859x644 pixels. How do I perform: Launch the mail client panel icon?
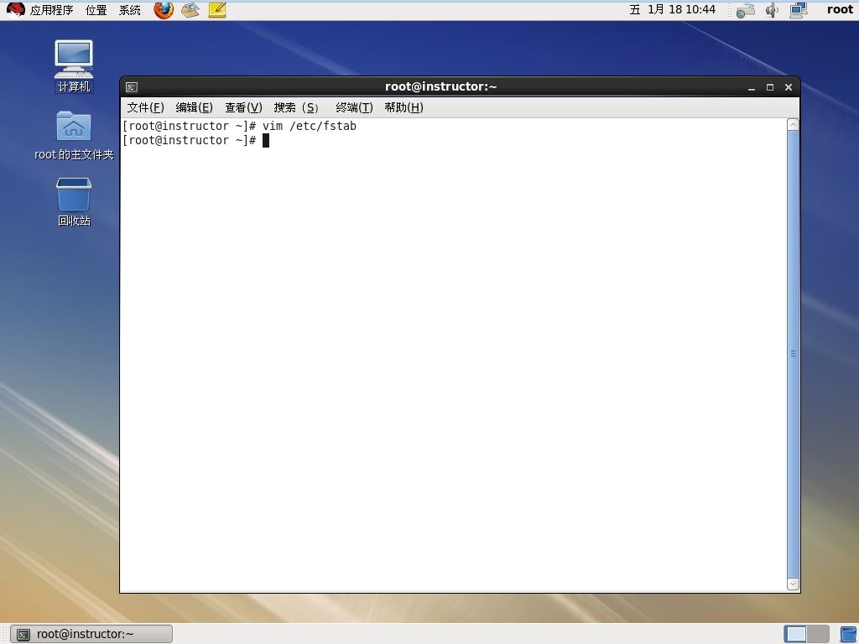pyautogui.click(x=190, y=10)
